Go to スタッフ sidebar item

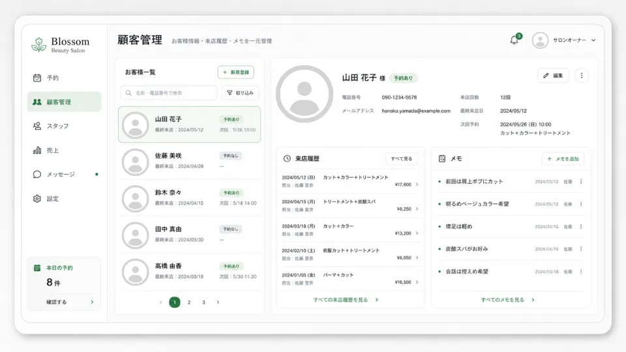[65, 126]
